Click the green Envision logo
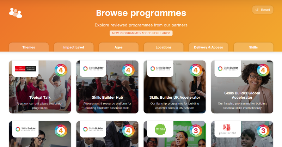This screenshot has height=147, width=282. [160, 129]
